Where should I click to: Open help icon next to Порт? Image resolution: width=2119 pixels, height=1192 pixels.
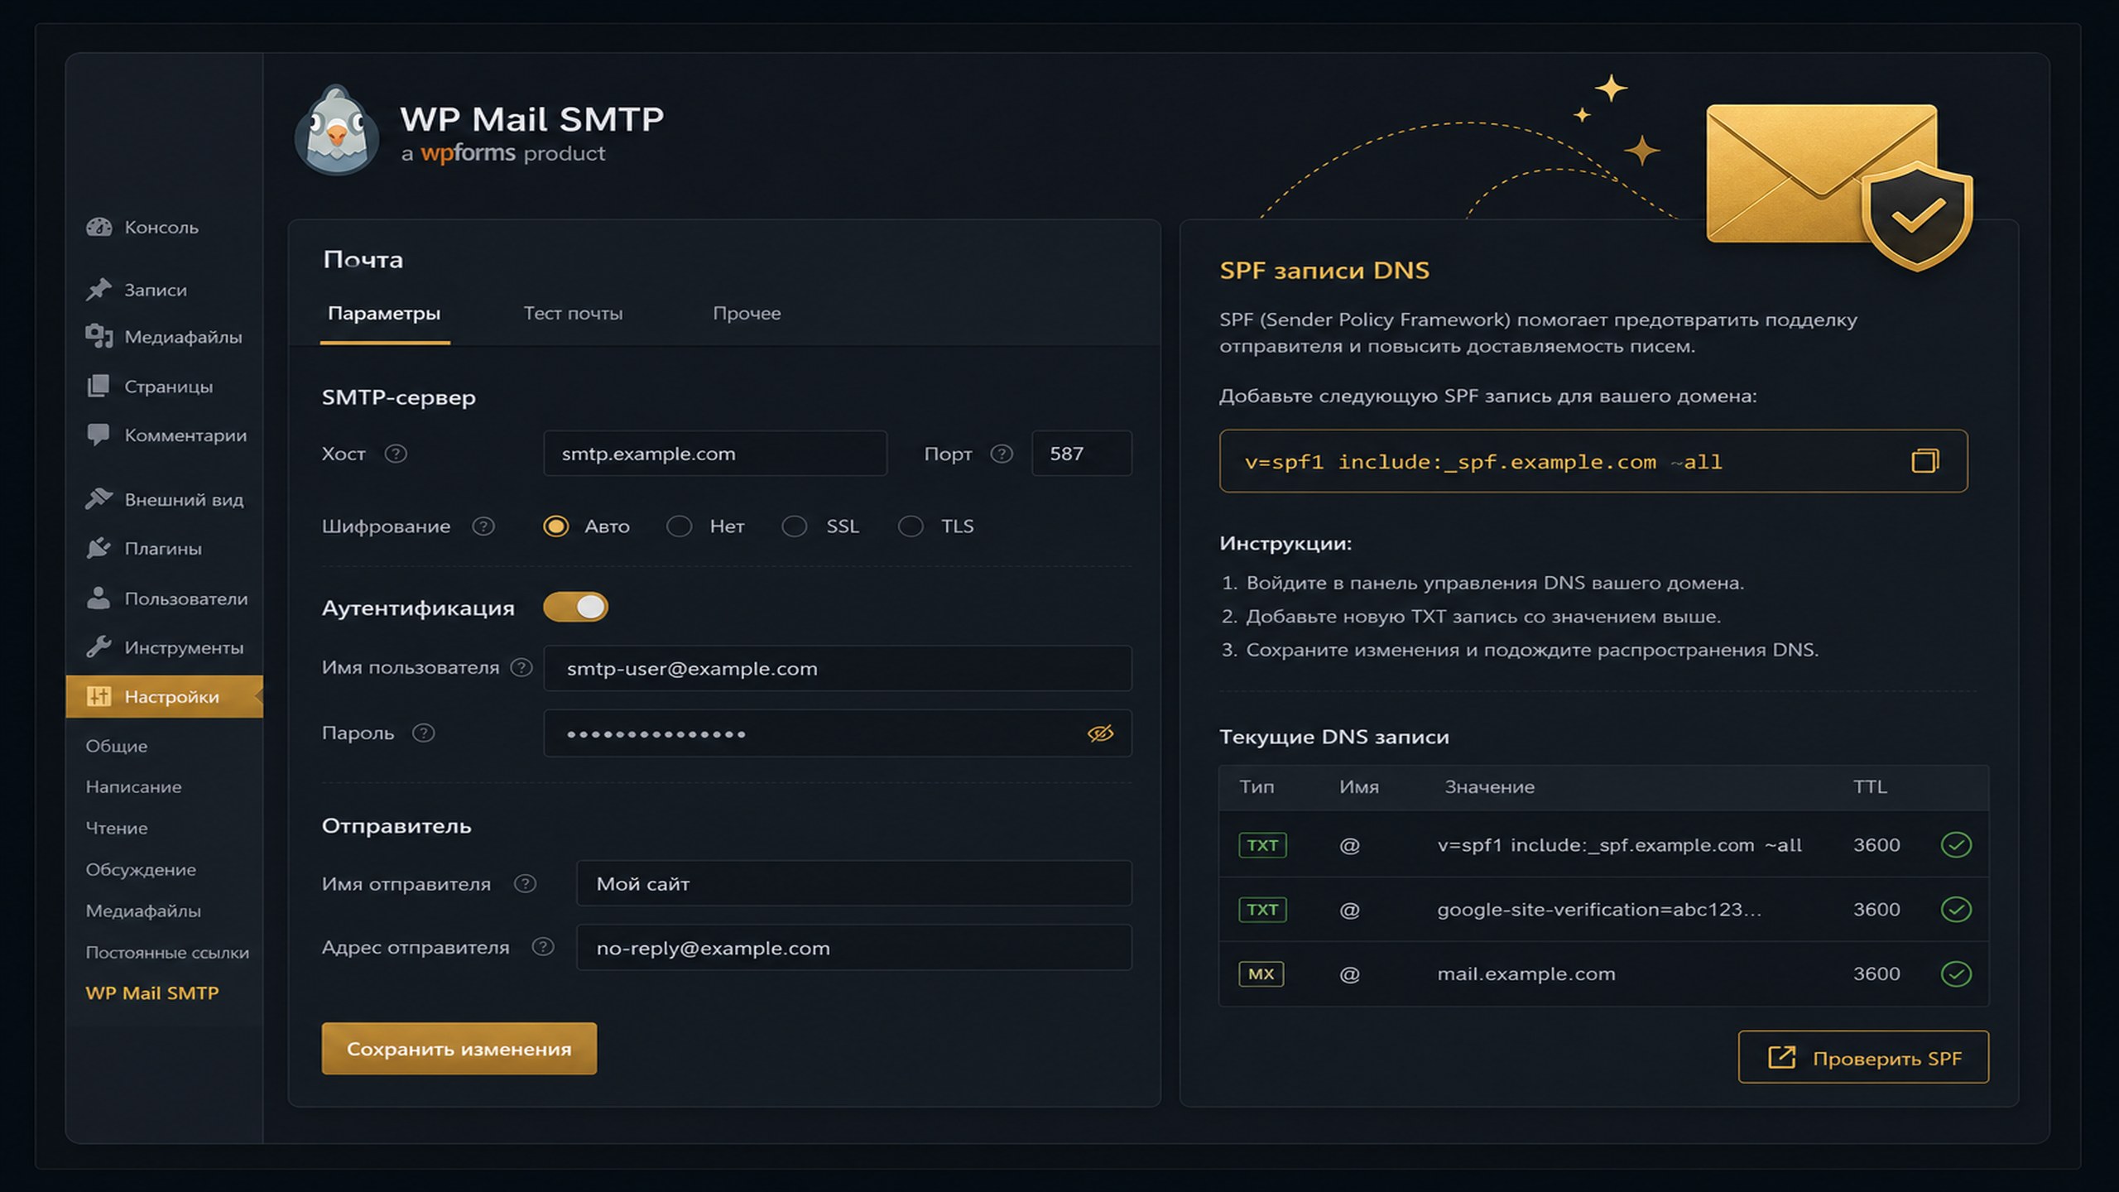(1002, 454)
